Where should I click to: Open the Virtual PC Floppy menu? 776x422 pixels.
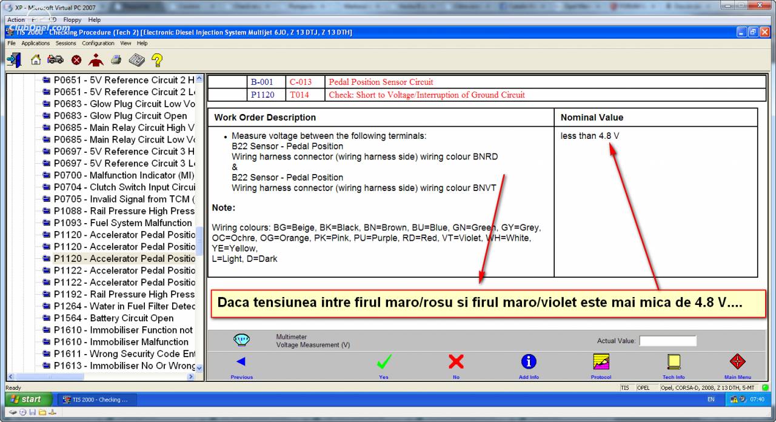click(x=72, y=20)
